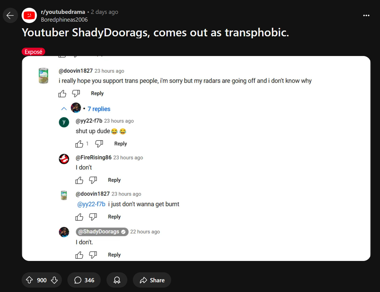Dislike doovin1827's top comment
This screenshot has height=292, width=380.
click(x=76, y=93)
